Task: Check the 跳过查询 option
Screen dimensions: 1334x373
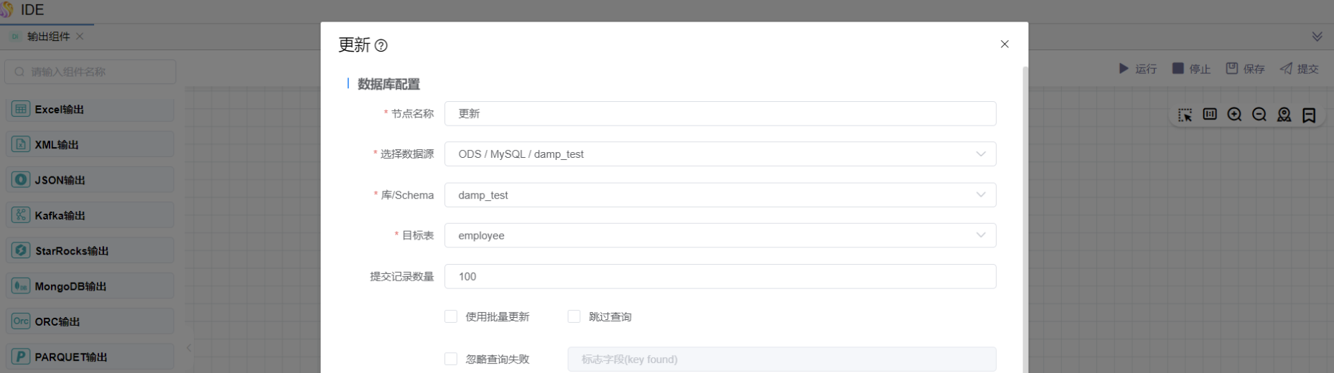Action: pos(574,316)
